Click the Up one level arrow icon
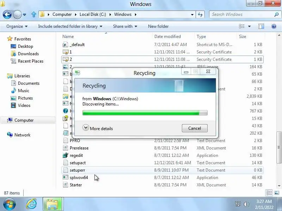 (x=33, y=14)
